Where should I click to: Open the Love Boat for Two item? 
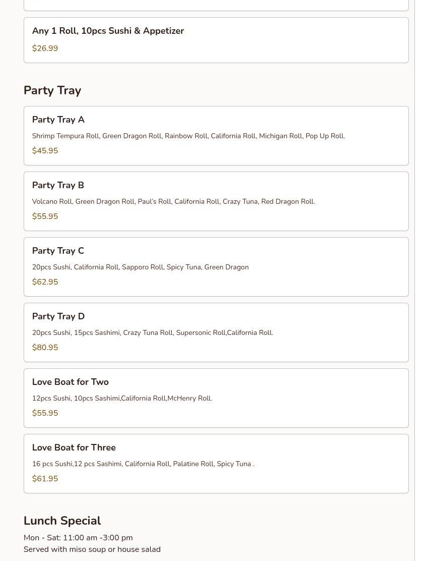pyautogui.click(x=70, y=382)
